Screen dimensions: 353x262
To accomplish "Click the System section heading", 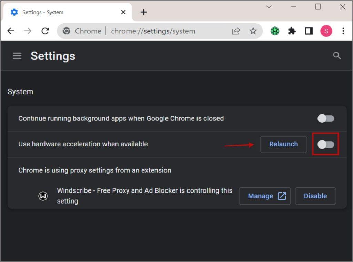I will pos(20,91).
